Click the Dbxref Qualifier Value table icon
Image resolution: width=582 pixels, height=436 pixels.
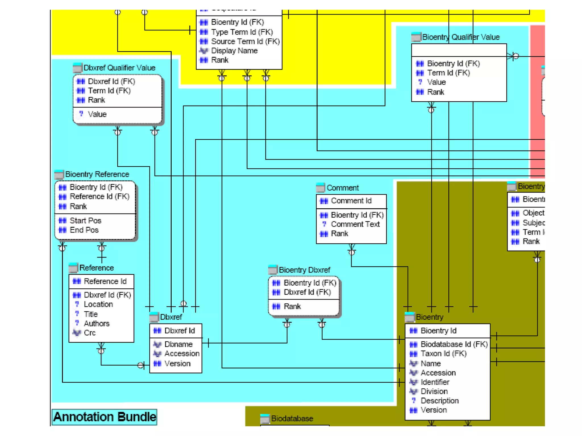pyautogui.click(x=77, y=68)
